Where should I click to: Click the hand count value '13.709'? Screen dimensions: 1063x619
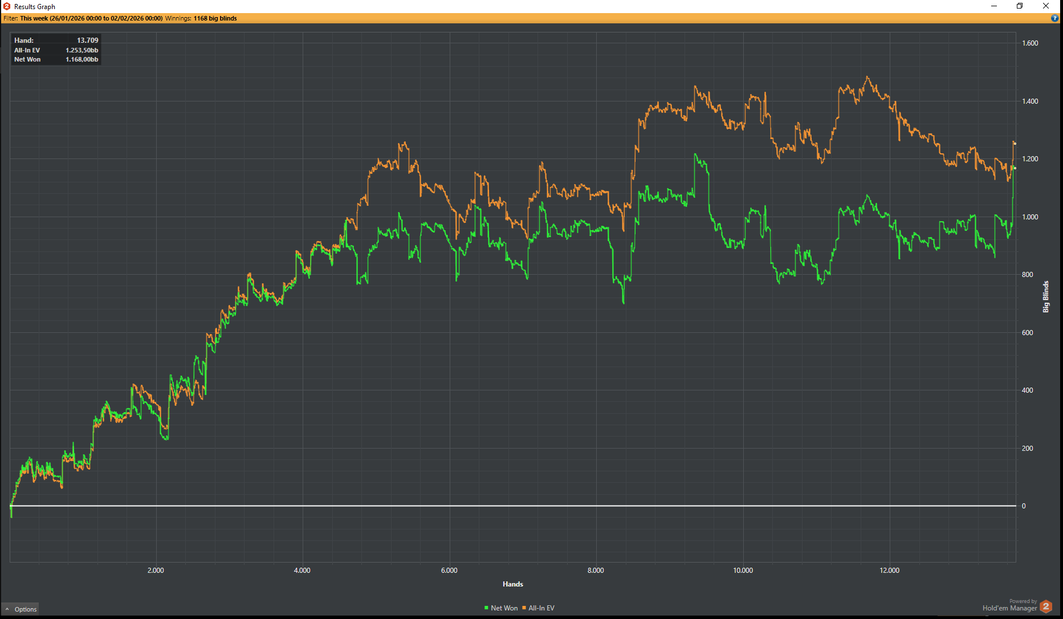88,40
